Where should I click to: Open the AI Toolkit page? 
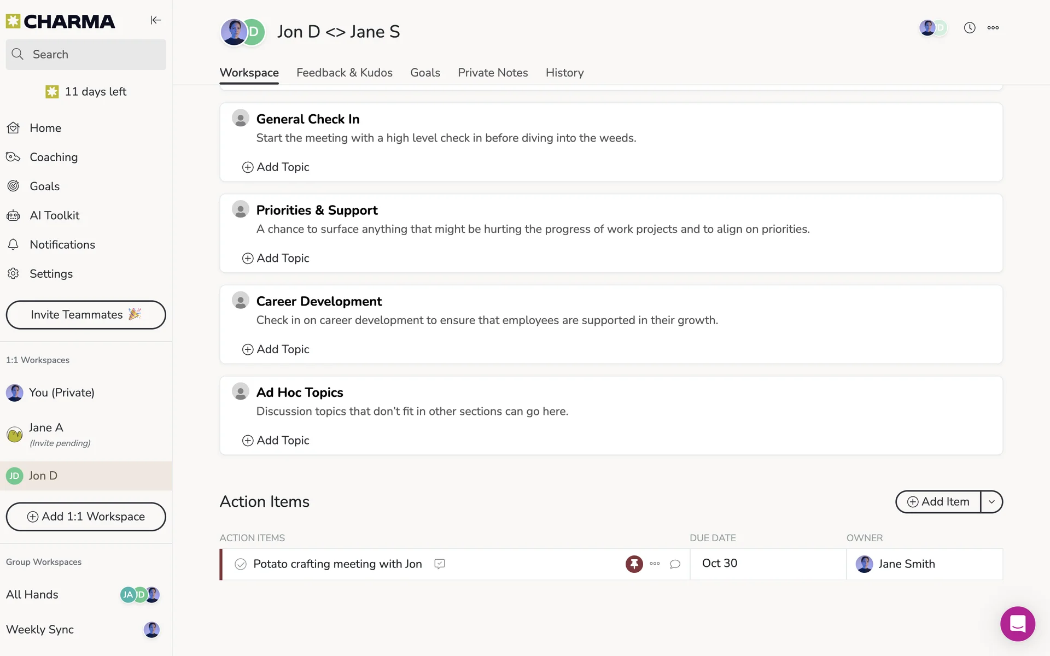click(x=55, y=215)
